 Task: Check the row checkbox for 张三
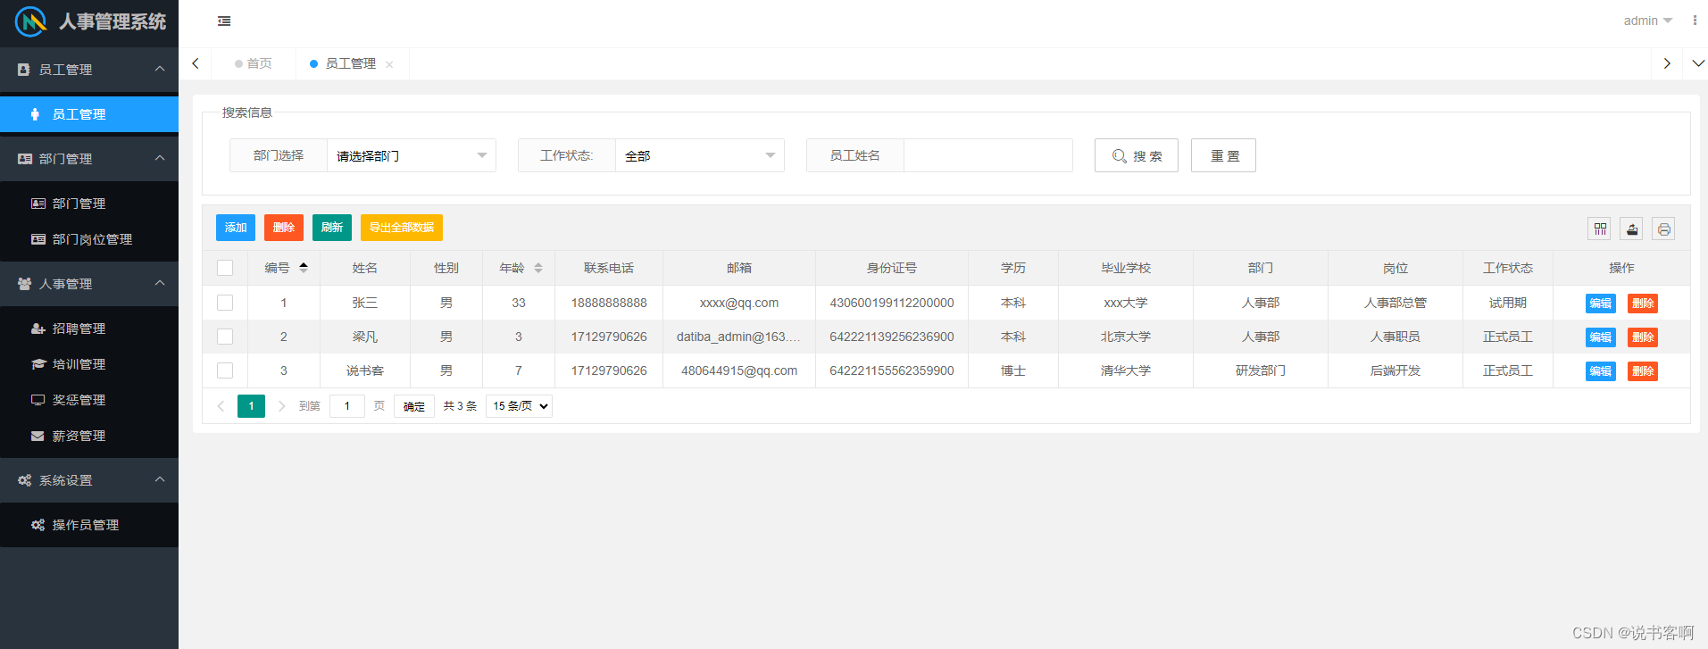[225, 303]
